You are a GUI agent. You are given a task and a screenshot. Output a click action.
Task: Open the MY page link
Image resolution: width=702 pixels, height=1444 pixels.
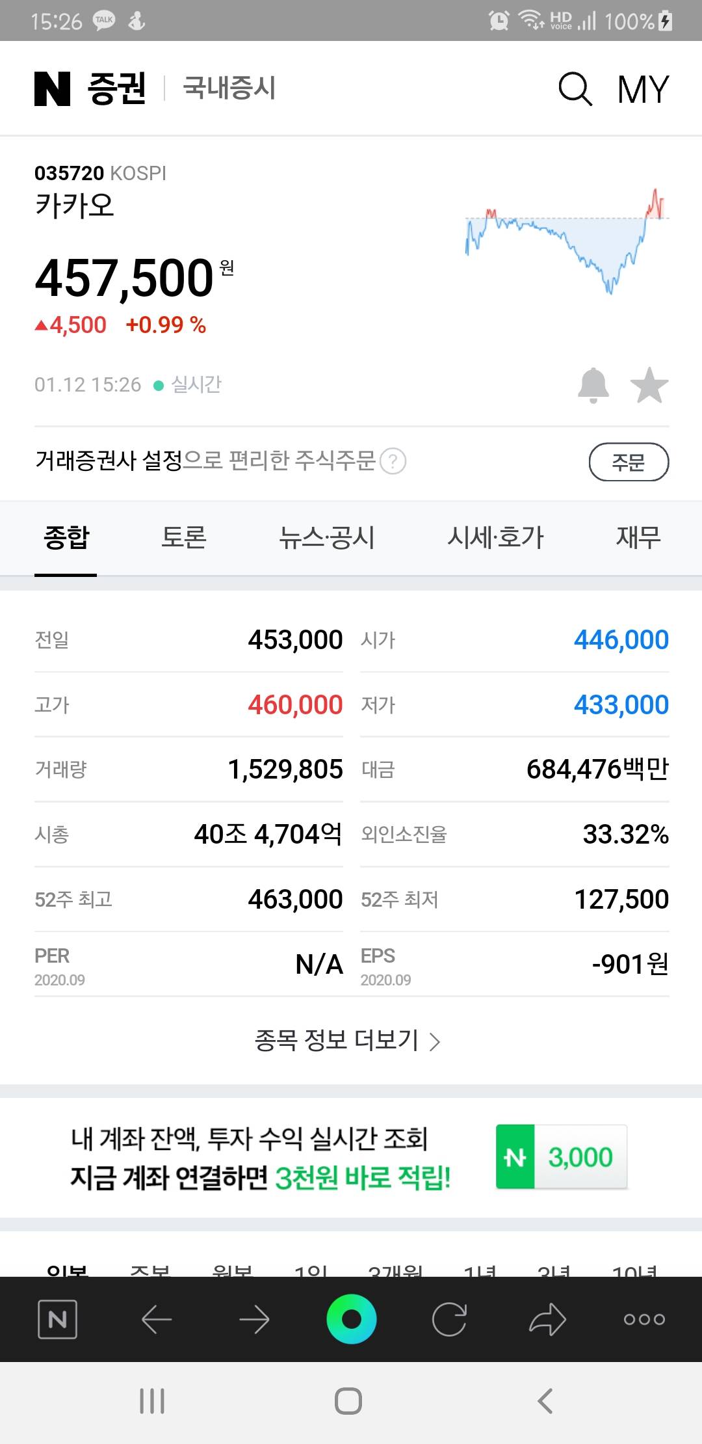pyautogui.click(x=643, y=88)
